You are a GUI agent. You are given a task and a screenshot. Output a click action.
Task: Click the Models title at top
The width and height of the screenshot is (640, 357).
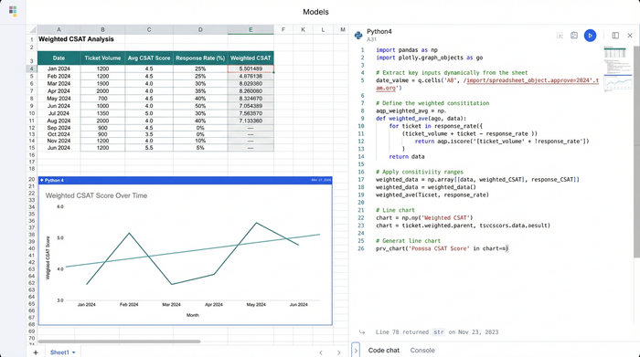[315, 12]
